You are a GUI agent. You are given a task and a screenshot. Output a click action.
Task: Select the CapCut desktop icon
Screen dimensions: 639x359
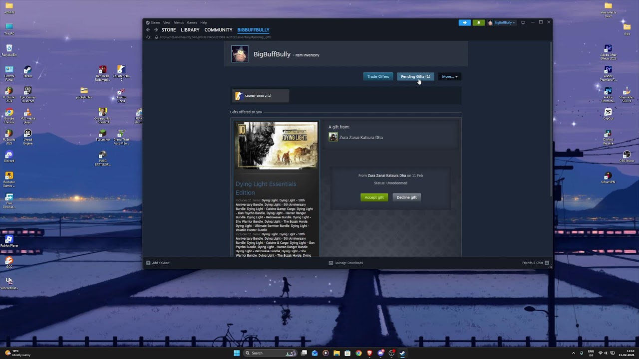(608, 114)
